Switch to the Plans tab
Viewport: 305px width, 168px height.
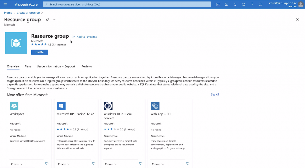(28, 66)
